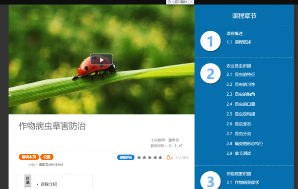Click the chapter 2 circle icon

tap(210, 73)
